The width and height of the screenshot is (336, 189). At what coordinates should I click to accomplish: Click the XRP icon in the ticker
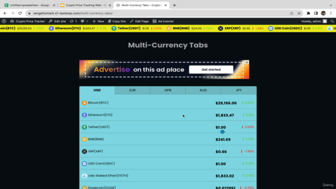(x=220, y=28)
